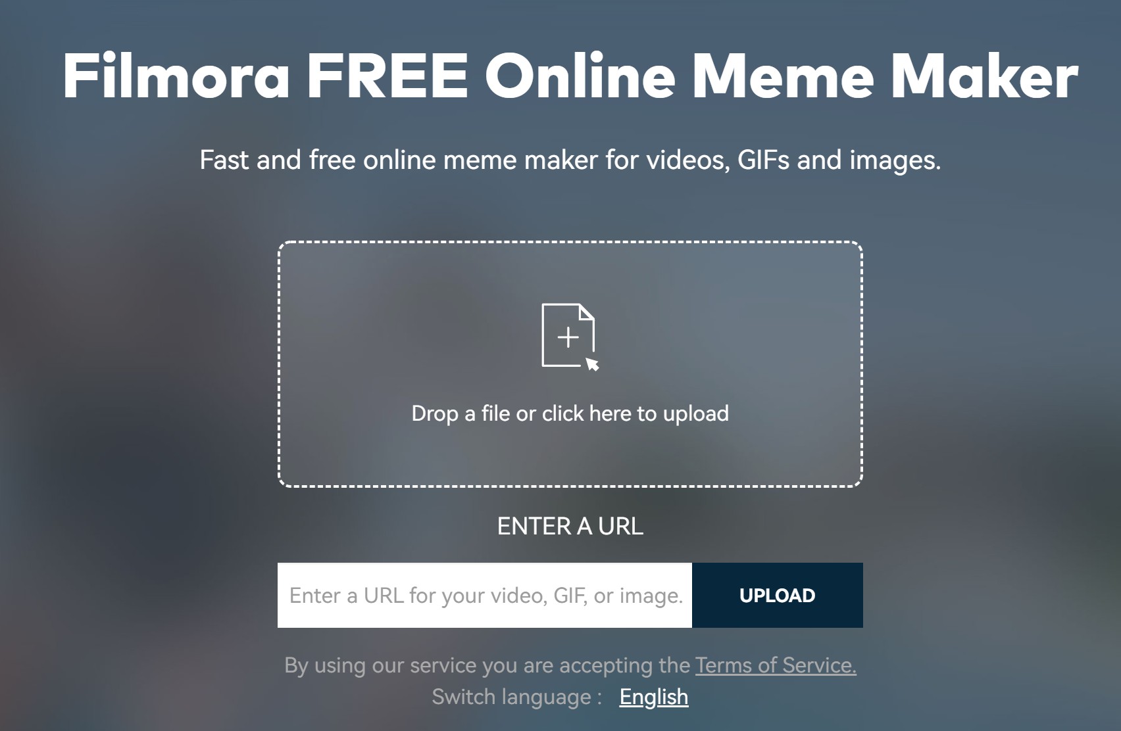Screen dimensions: 1121x731
Task: Click the "Fast and free online meme maker" tagline
Action: click(x=570, y=160)
